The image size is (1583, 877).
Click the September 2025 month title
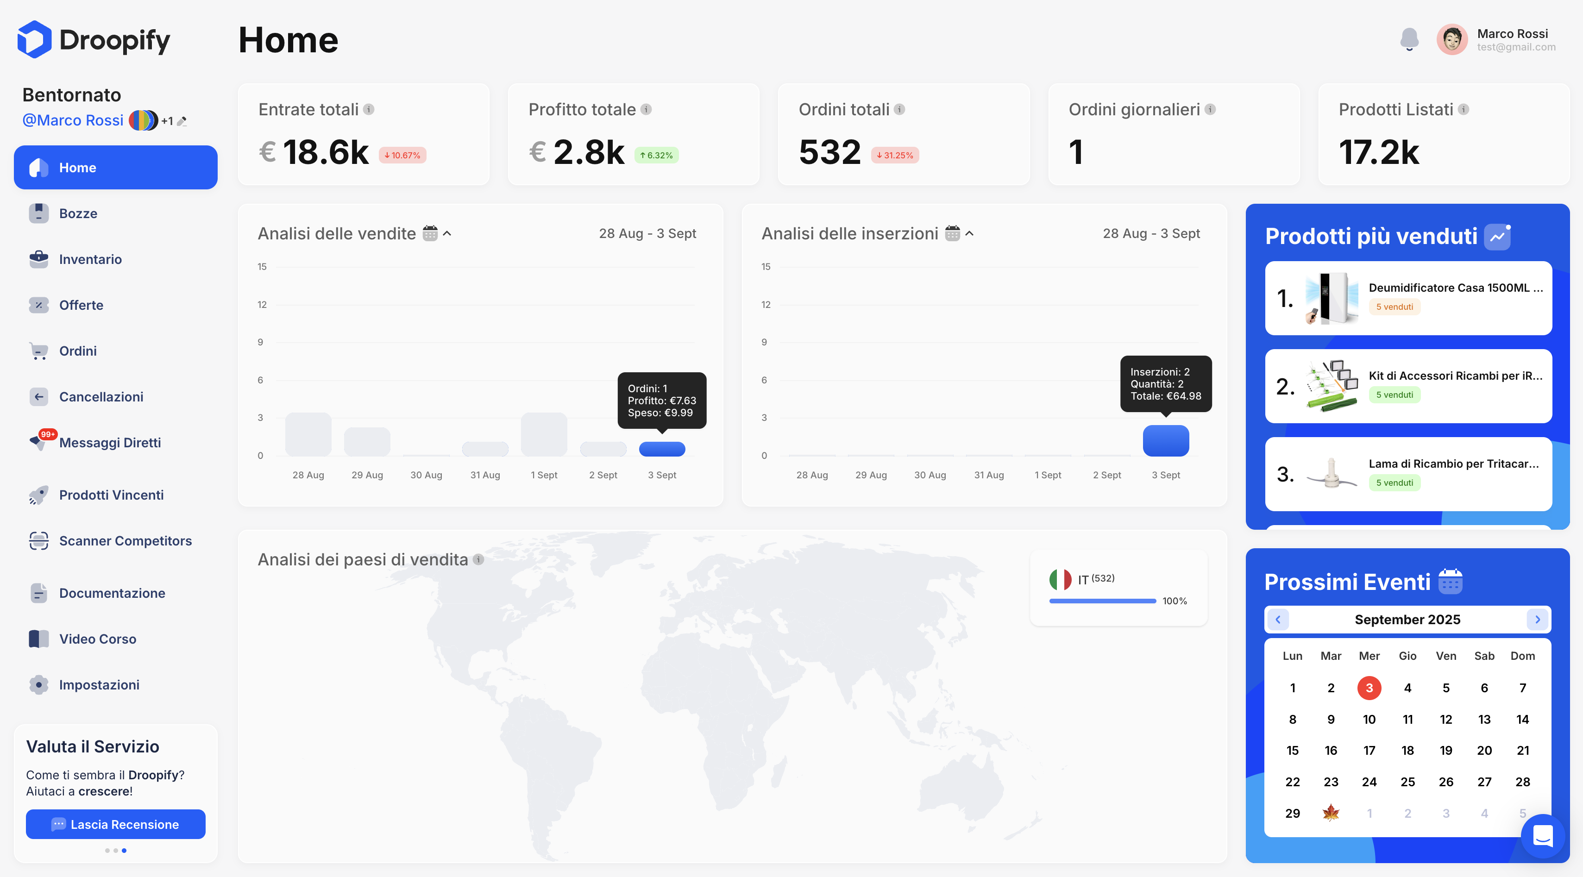pos(1407,620)
